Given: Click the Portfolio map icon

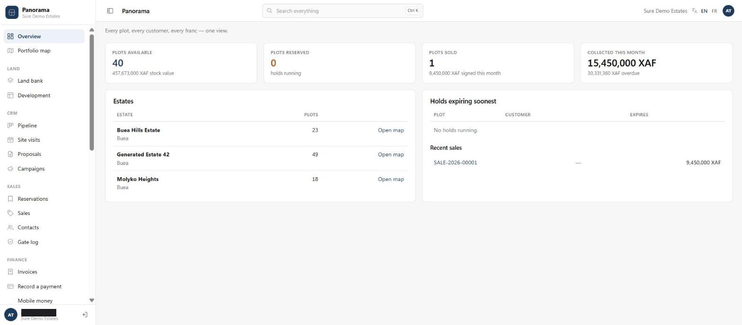Looking at the screenshot, I should click(x=10, y=51).
